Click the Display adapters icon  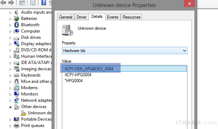[x=17, y=44]
